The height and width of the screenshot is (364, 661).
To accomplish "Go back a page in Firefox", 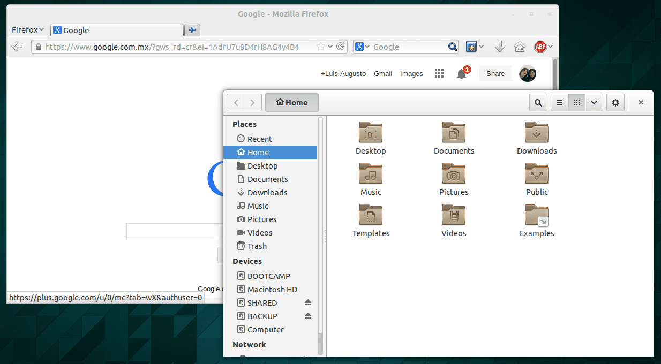I will tap(17, 47).
